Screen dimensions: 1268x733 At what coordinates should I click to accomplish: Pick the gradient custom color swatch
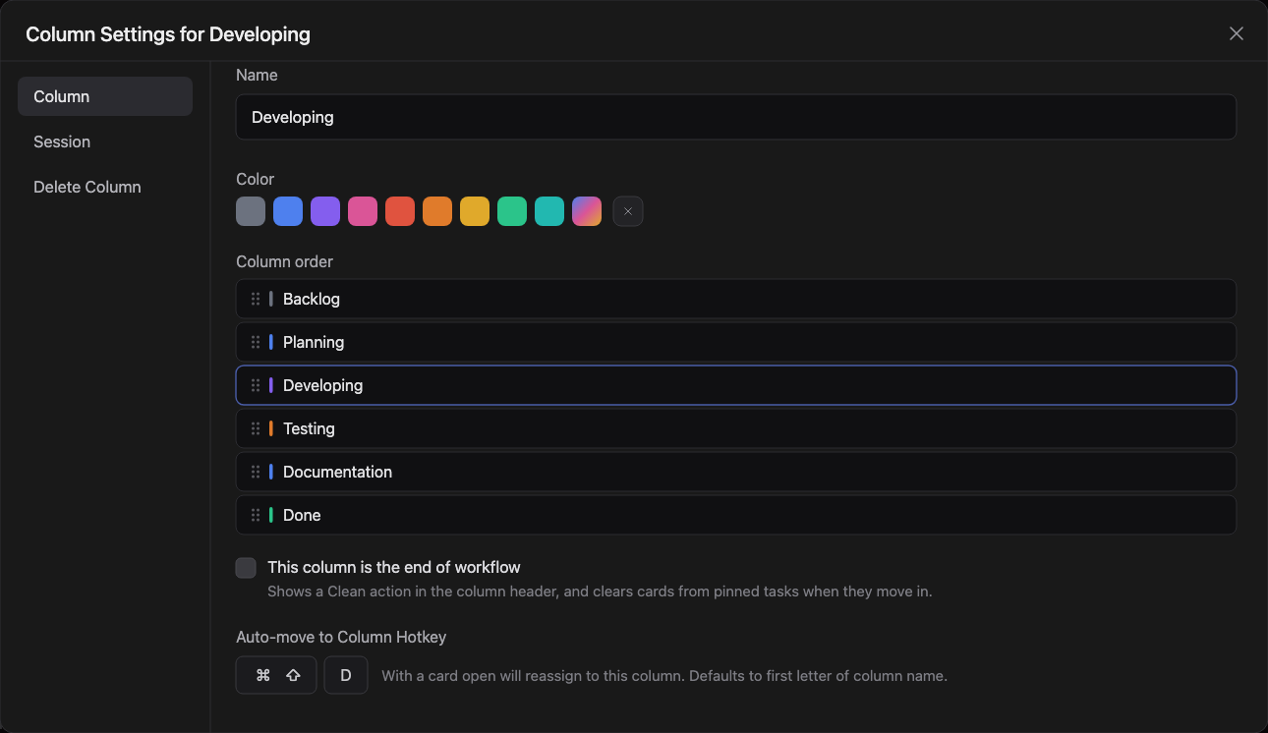click(587, 211)
